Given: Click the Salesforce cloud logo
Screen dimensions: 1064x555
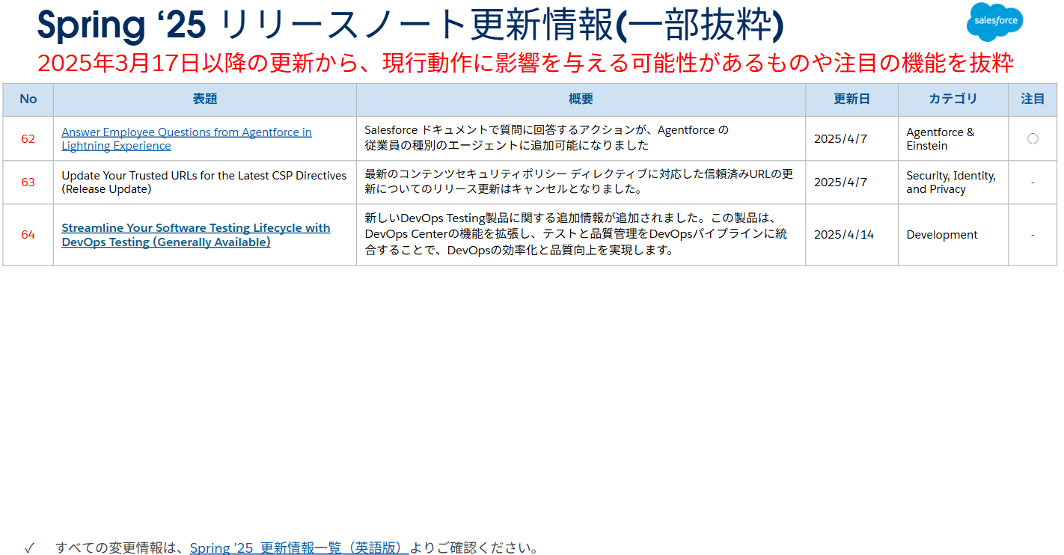Looking at the screenshot, I should 995,22.
